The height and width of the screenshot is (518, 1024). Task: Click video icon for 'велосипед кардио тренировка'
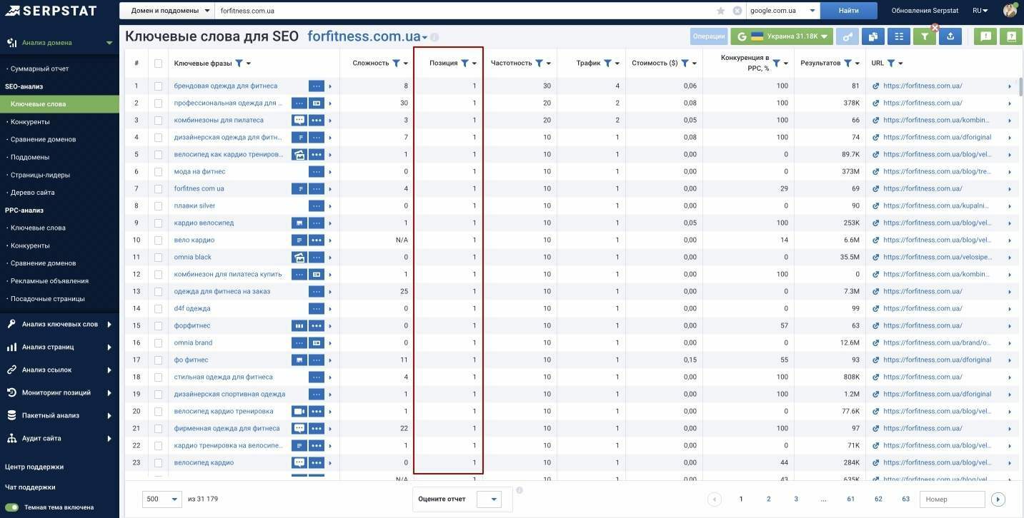(x=299, y=411)
